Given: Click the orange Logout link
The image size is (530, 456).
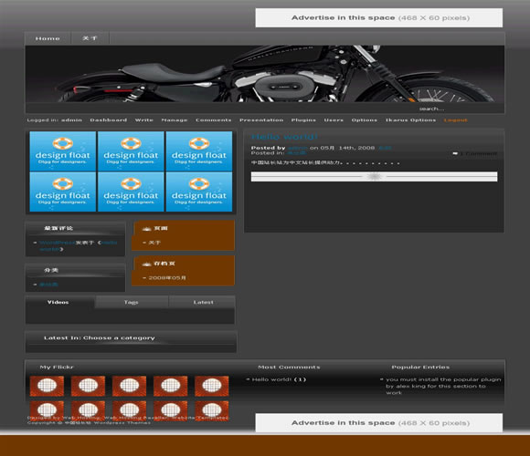Looking at the screenshot, I should click(x=456, y=120).
